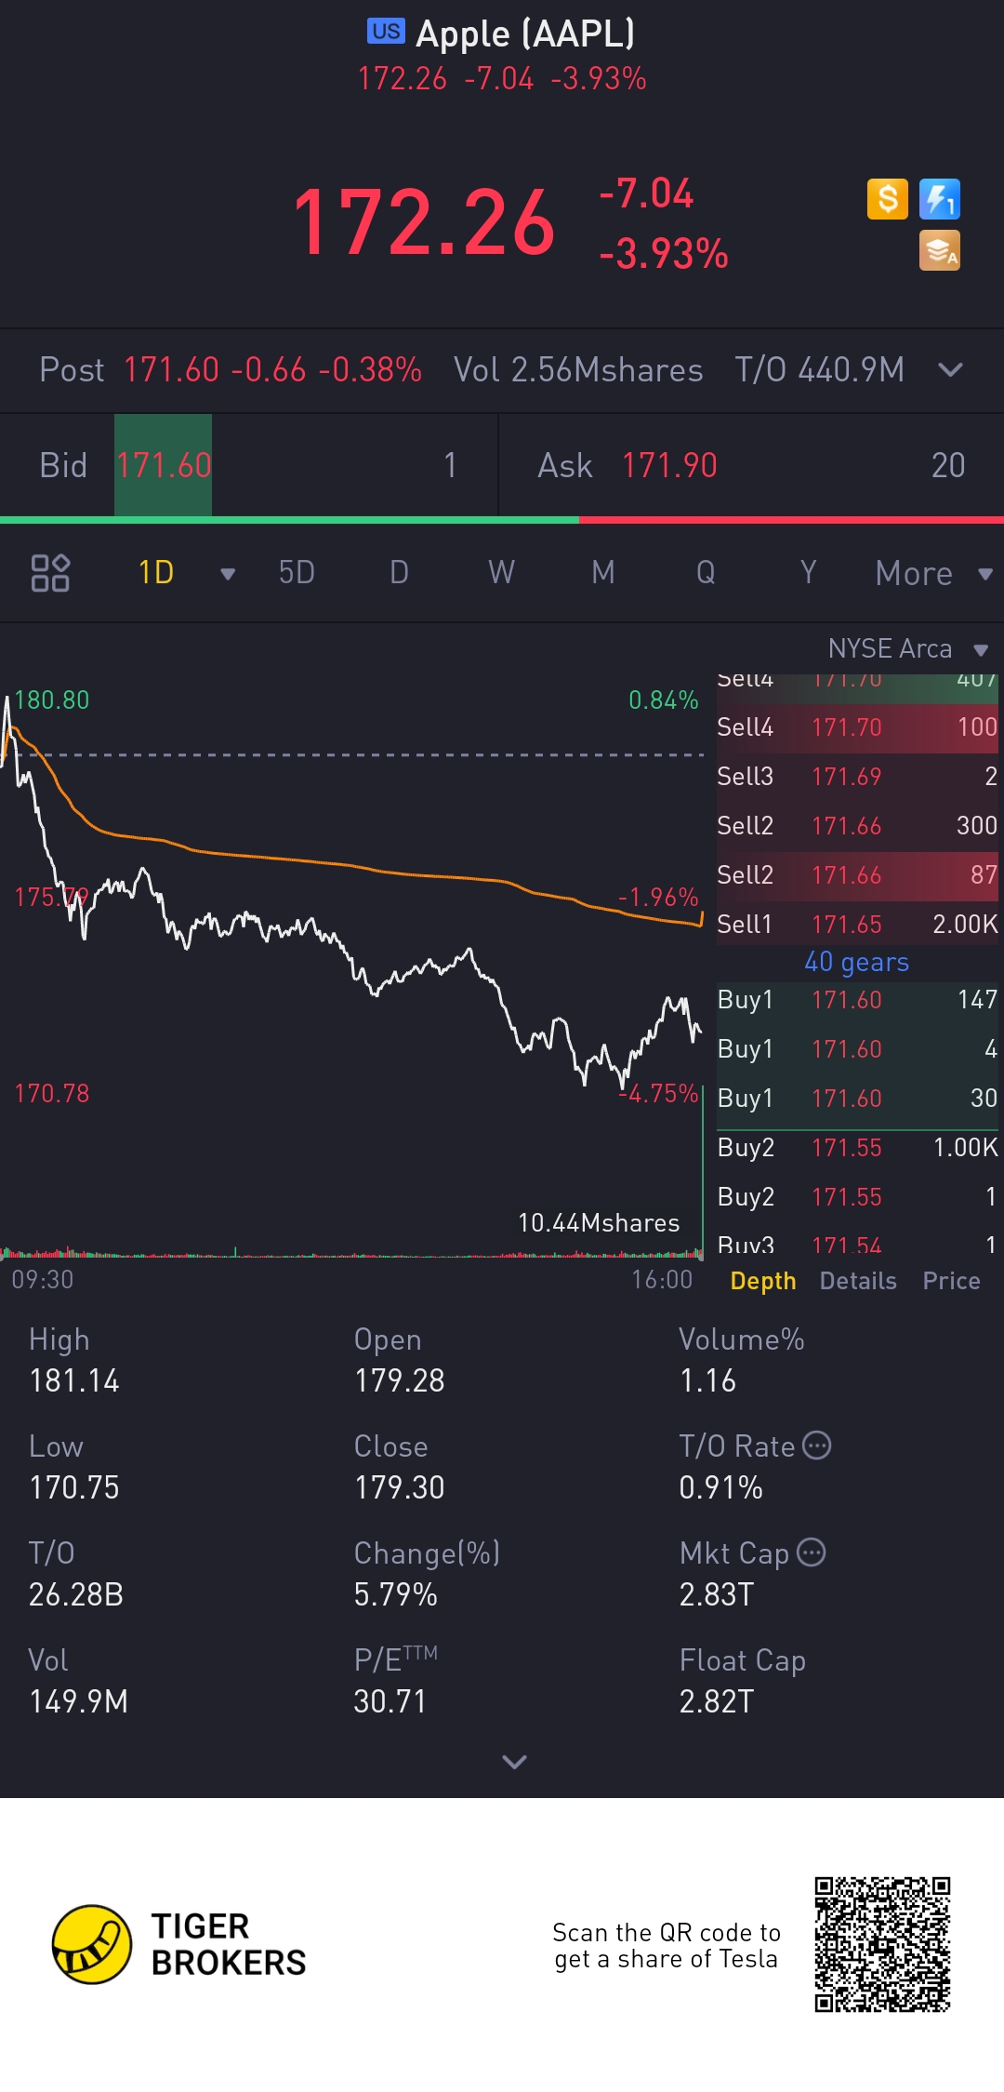Tap the T/O 26.28B stat
1004x2092 pixels.
coord(76,1574)
